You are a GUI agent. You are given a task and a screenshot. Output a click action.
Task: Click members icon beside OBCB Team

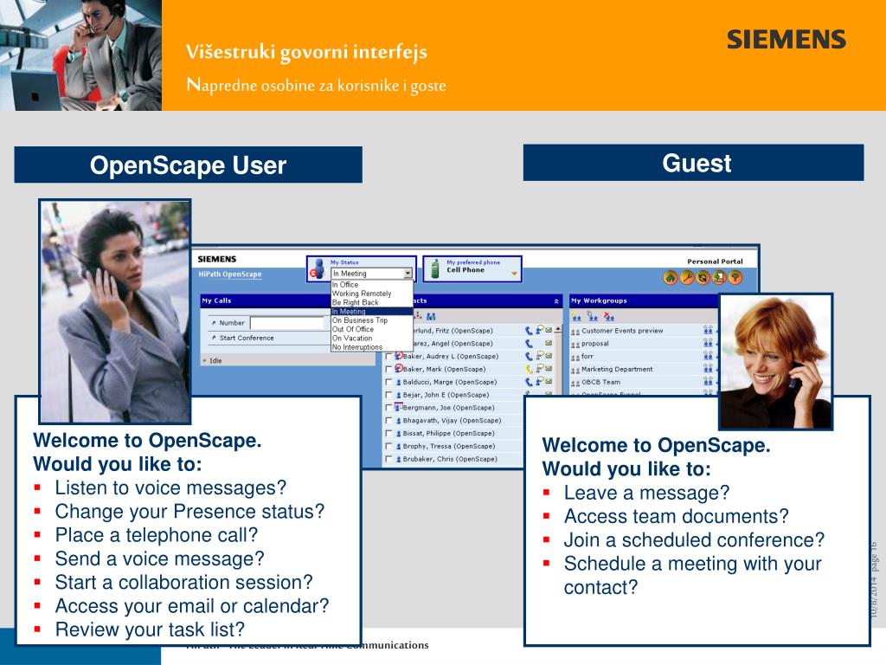coord(708,382)
